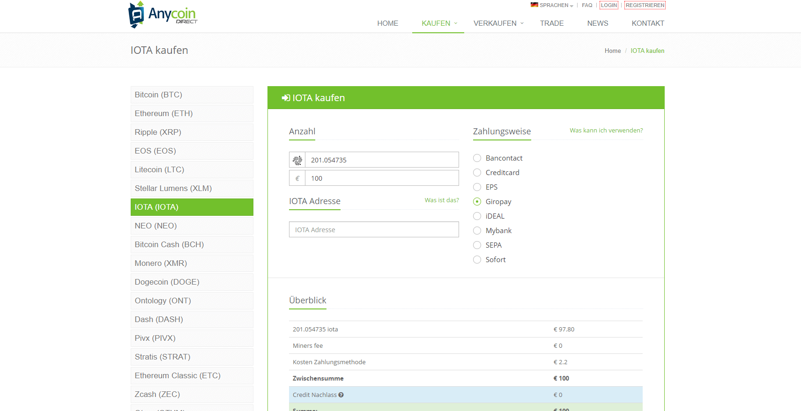801x411 pixels.
Task: Click the 'Zwischensumme' row label
Action: tap(318, 379)
